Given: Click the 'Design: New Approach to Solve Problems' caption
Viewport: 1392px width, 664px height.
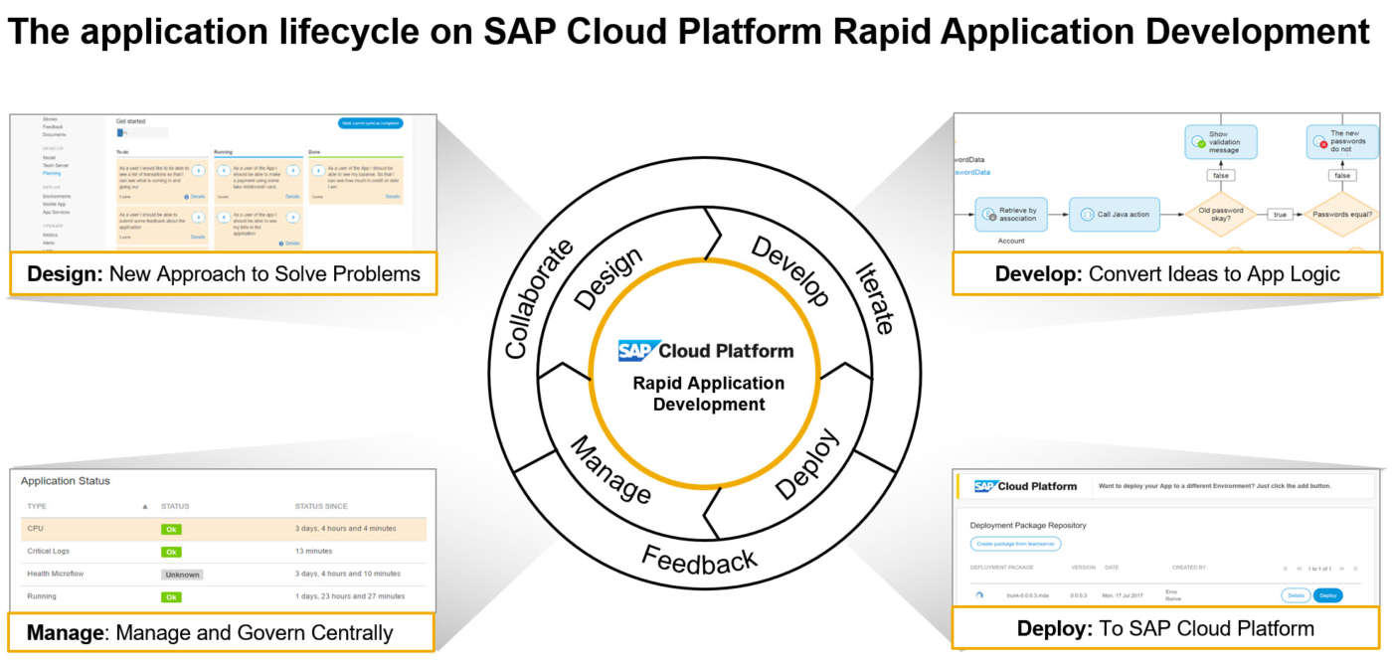Looking at the screenshot, I should pyautogui.click(x=224, y=273).
